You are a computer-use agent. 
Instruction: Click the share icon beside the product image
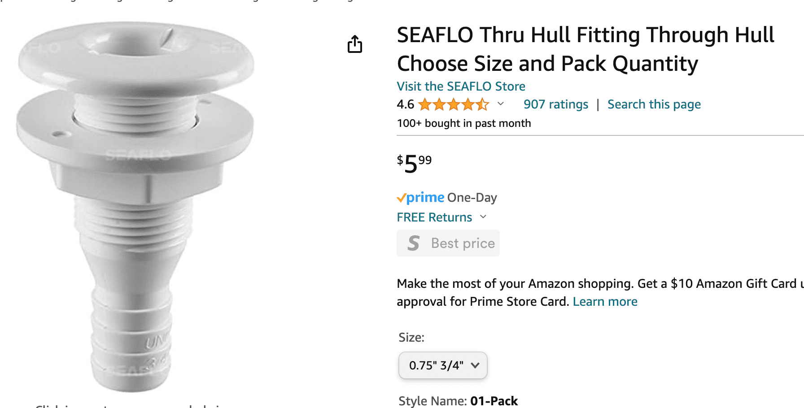[x=355, y=44]
